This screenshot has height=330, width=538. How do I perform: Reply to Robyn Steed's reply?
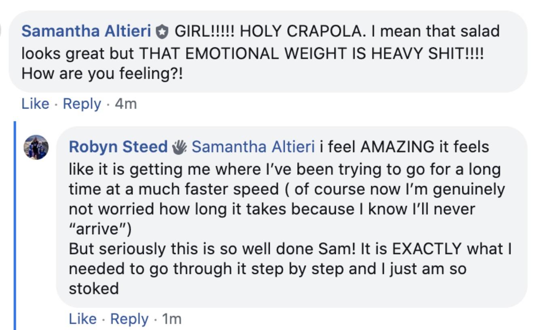click(129, 319)
